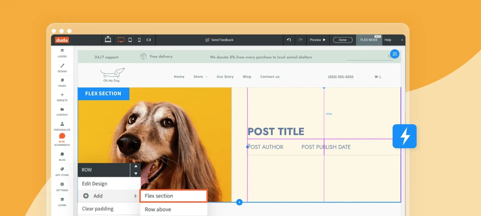Click the Duda logo
This screenshot has width=481, height=216.
tap(62, 40)
